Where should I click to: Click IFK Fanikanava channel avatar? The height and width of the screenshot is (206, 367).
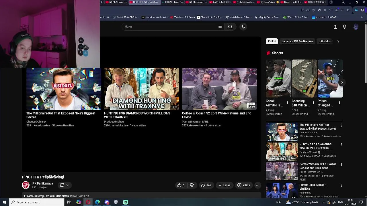[x=26, y=185]
